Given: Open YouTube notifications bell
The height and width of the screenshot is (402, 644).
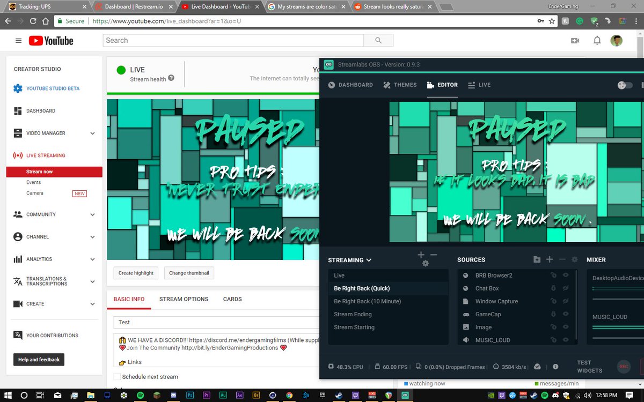Looking at the screenshot, I should 597,41.
